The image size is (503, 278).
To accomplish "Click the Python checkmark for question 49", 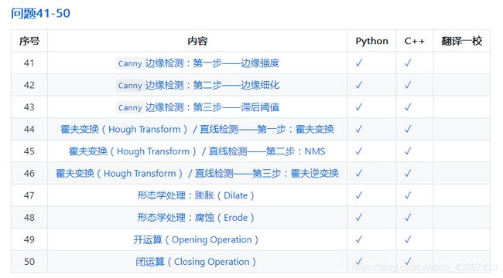I will click(x=358, y=239).
